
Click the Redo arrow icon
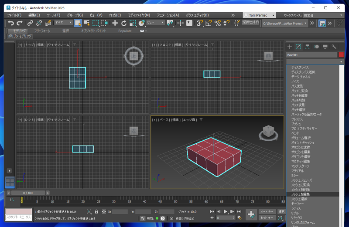[x=20, y=23]
